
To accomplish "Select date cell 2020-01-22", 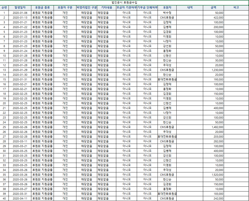I will (20, 27).
